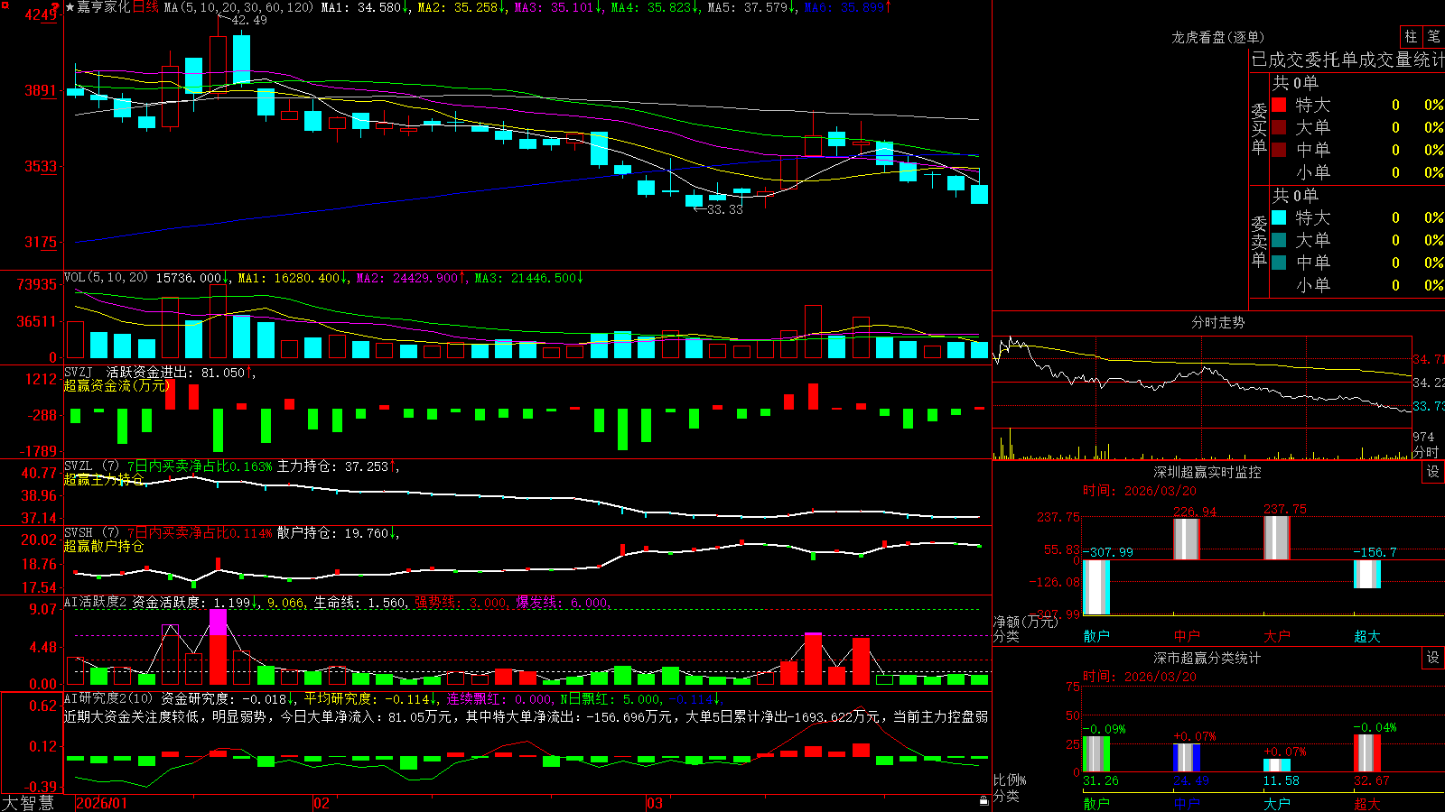Select the 散户 category in 深圳超赢实时监控

tap(1096, 636)
